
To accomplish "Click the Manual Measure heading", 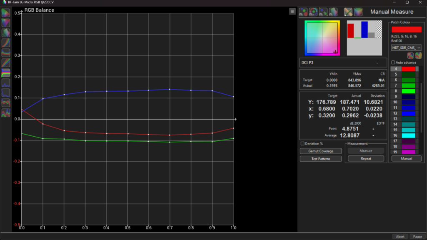I will (x=392, y=12).
